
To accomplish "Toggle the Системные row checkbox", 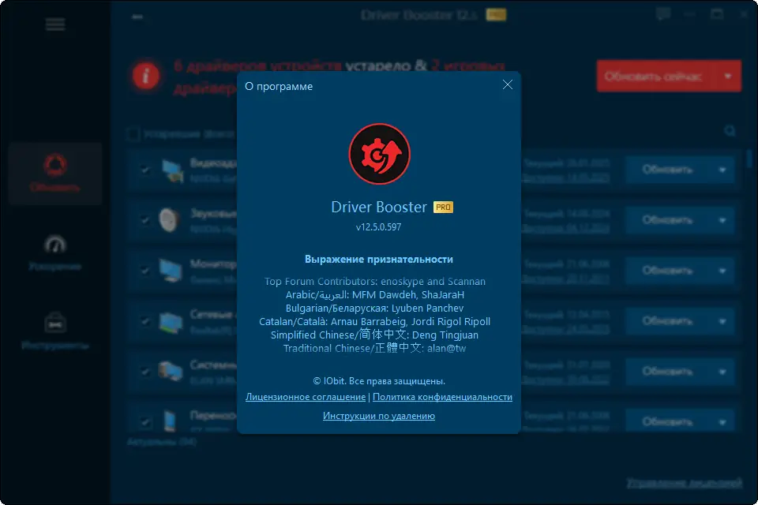I will [144, 371].
